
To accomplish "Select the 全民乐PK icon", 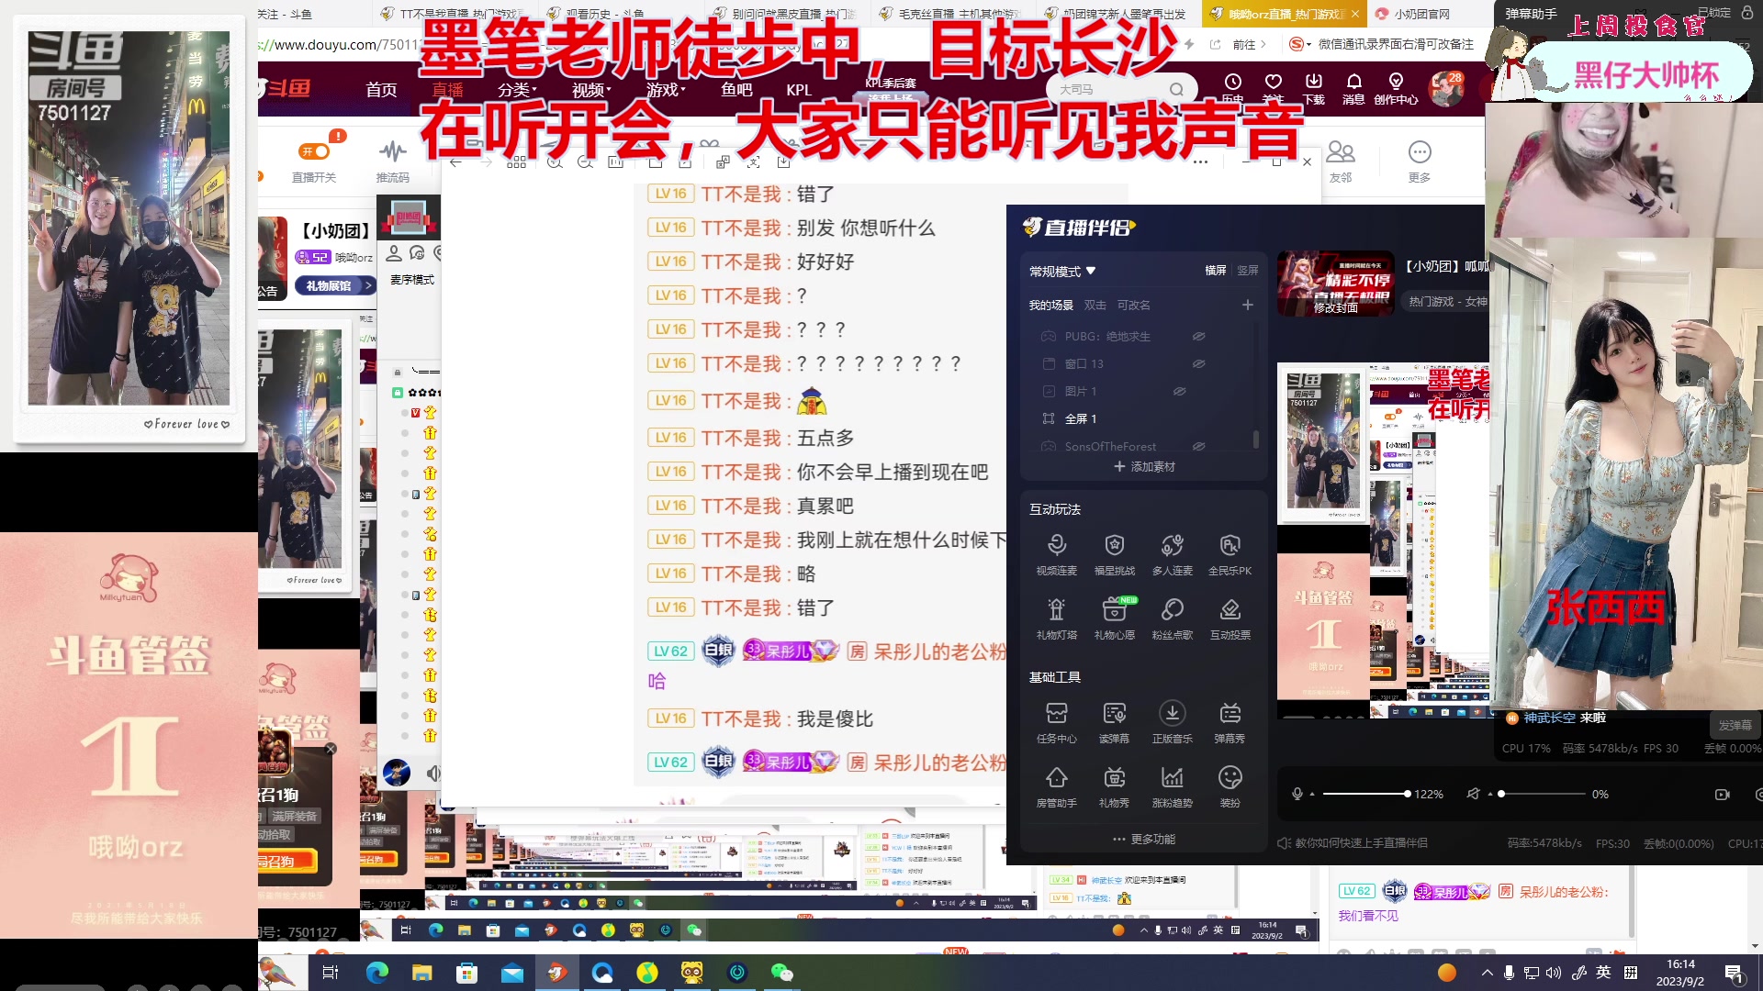I will point(1230,554).
